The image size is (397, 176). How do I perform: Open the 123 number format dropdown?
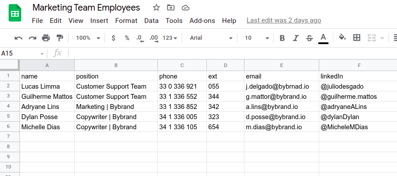[170, 38]
